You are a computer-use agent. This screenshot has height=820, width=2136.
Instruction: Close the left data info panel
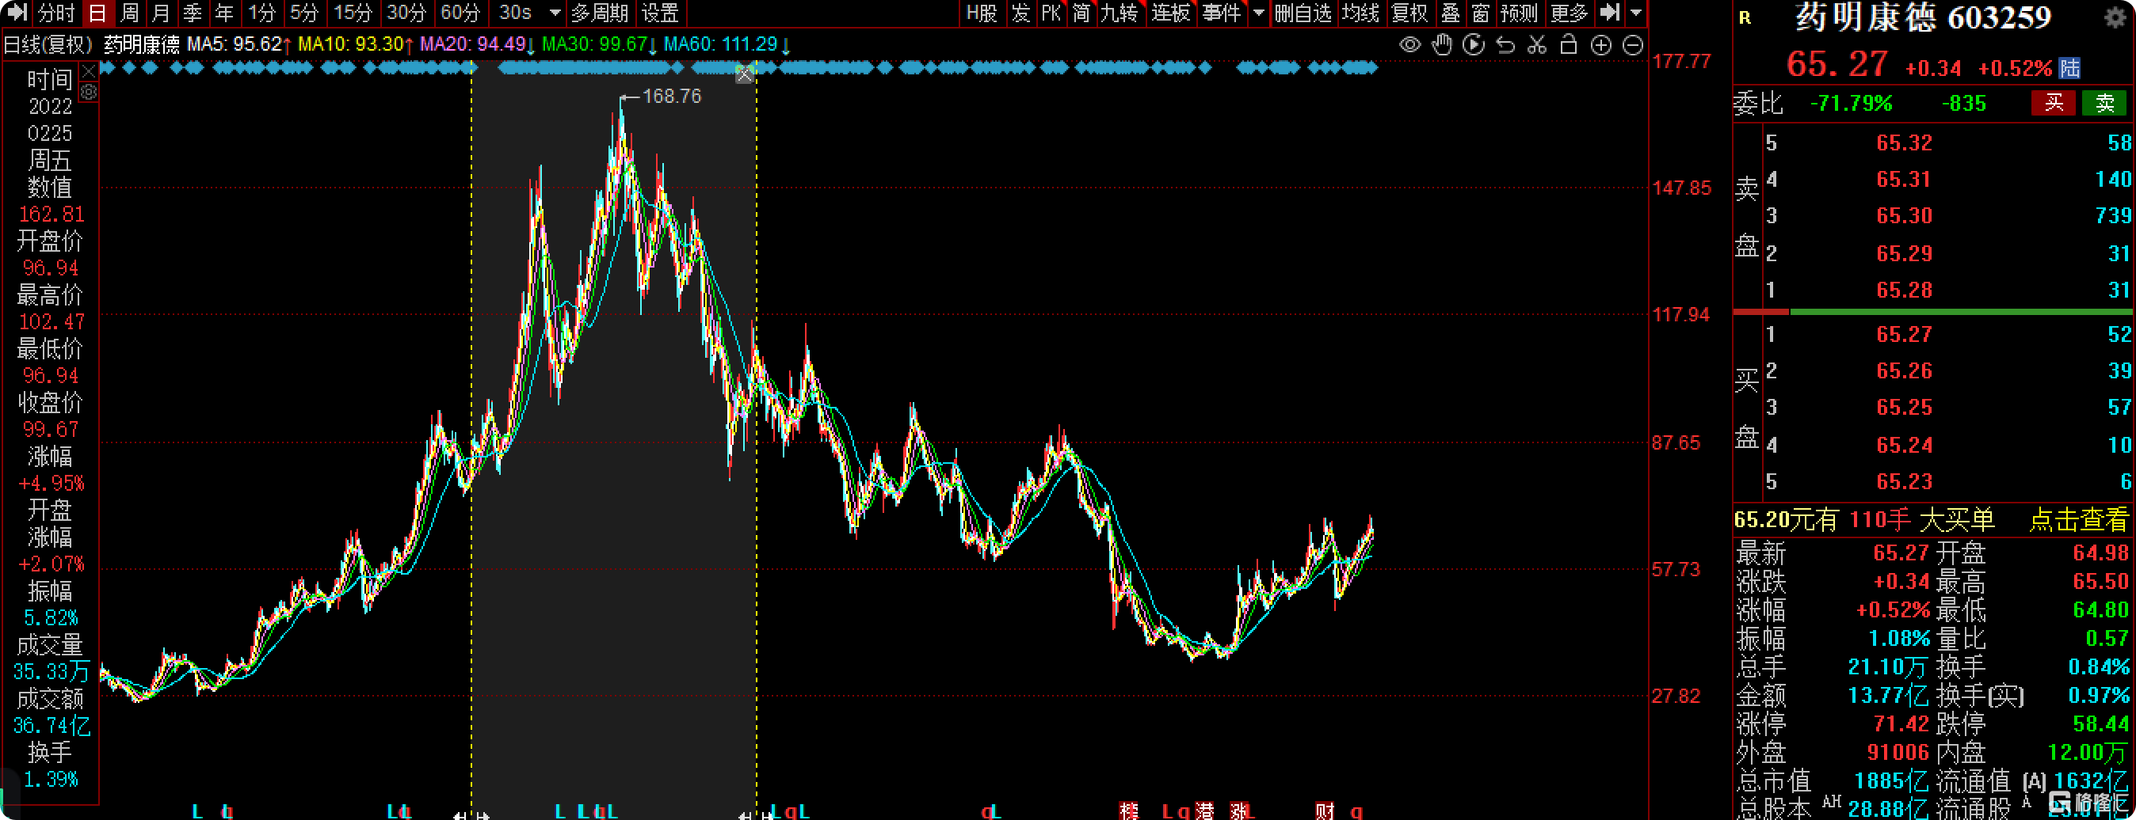tap(89, 71)
